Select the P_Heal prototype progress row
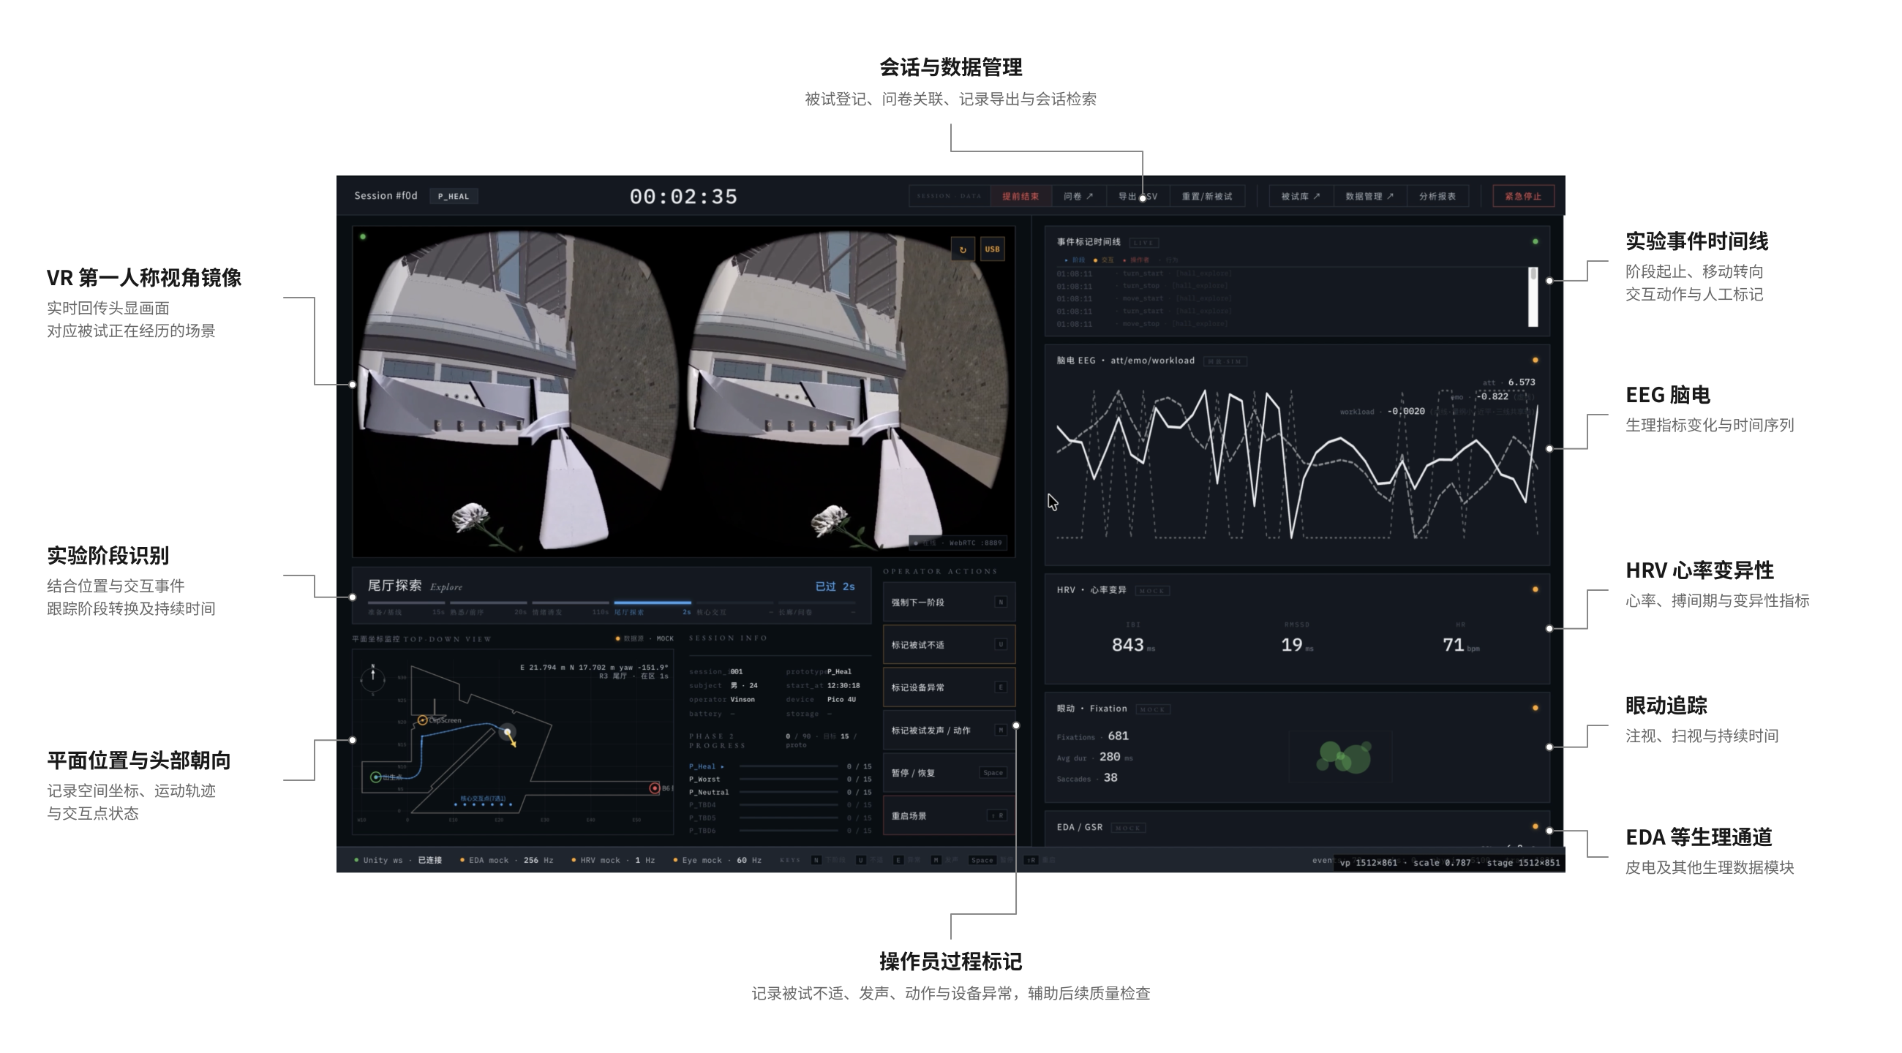The height and width of the screenshot is (1053, 1902). coord(780,766)
